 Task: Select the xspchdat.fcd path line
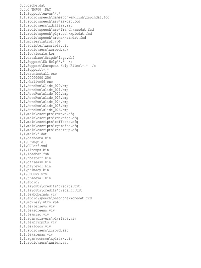tap(64, 18)
